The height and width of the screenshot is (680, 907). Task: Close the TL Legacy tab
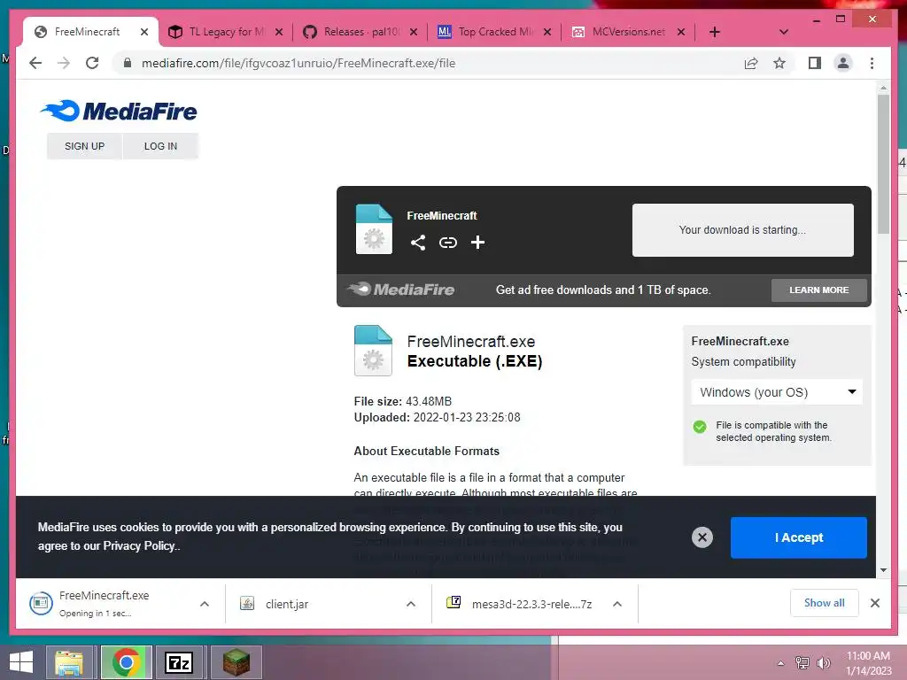tap(279, 32)
